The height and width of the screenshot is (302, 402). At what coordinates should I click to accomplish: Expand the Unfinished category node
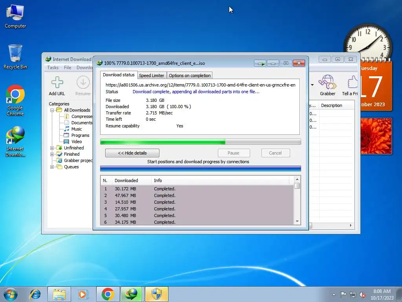pos(52,148)
